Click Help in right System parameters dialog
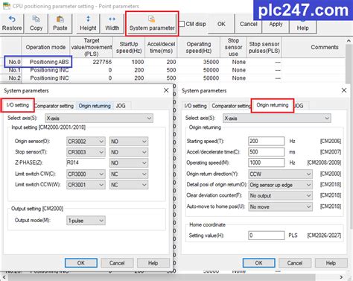 point(331,263)
